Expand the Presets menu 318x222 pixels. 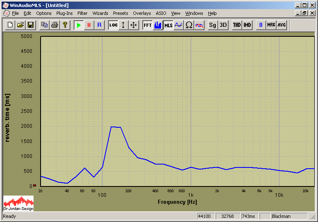[x=120, y=13]
